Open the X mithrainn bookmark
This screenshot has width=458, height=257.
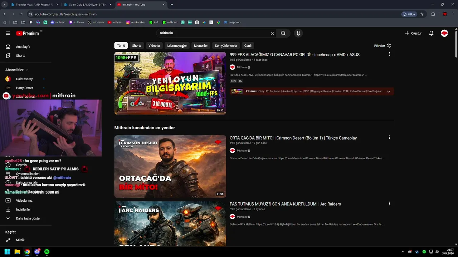point(96,22)
